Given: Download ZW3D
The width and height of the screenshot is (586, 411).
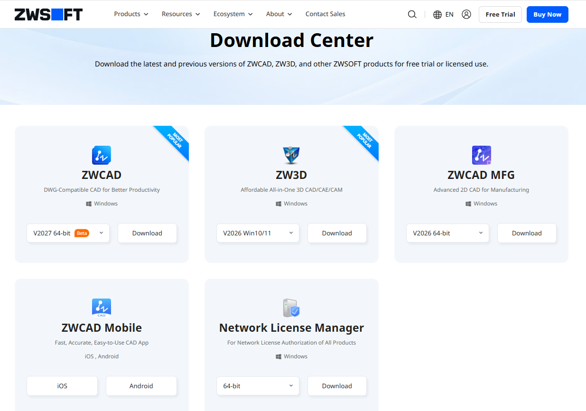Looking at the screenshot, I should tap(337, 233).
